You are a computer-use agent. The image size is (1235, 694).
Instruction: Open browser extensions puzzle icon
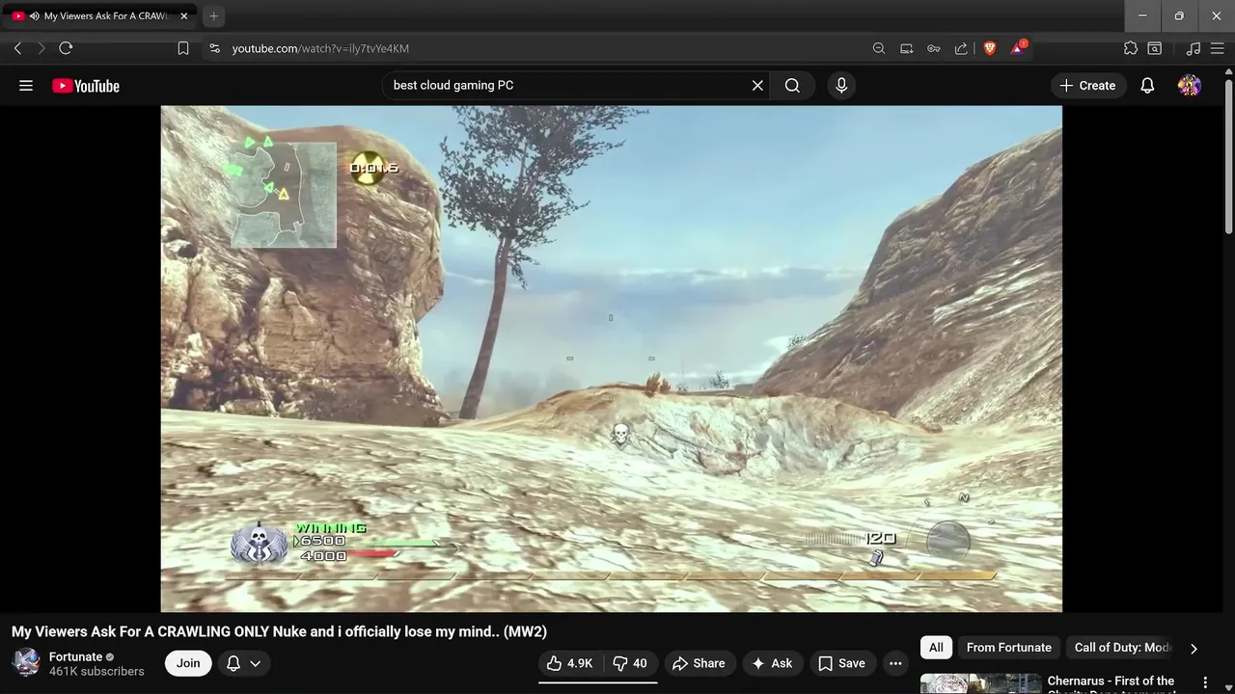click(1131, 48)
